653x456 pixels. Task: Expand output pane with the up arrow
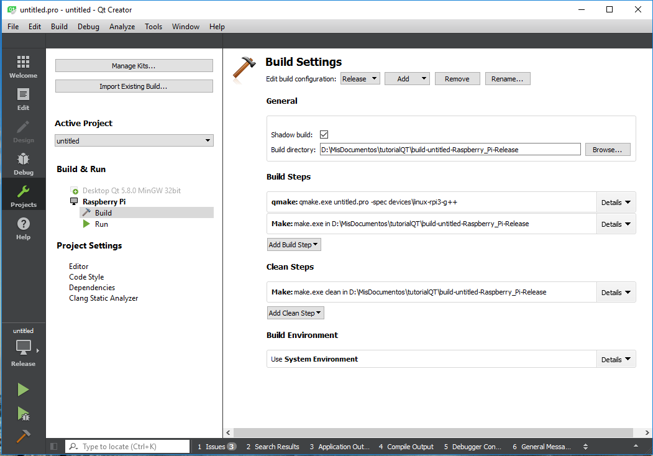click(x=636, y=446)
